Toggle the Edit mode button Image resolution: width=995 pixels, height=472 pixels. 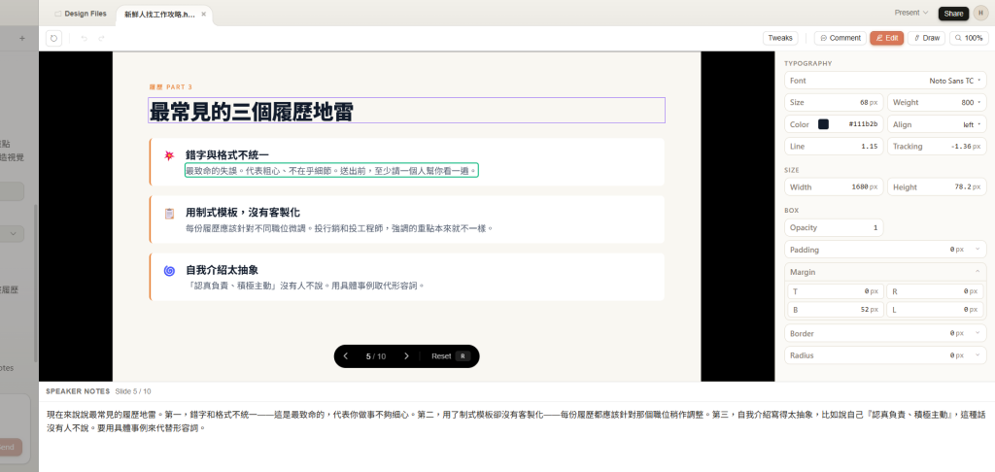coord(886,38)
